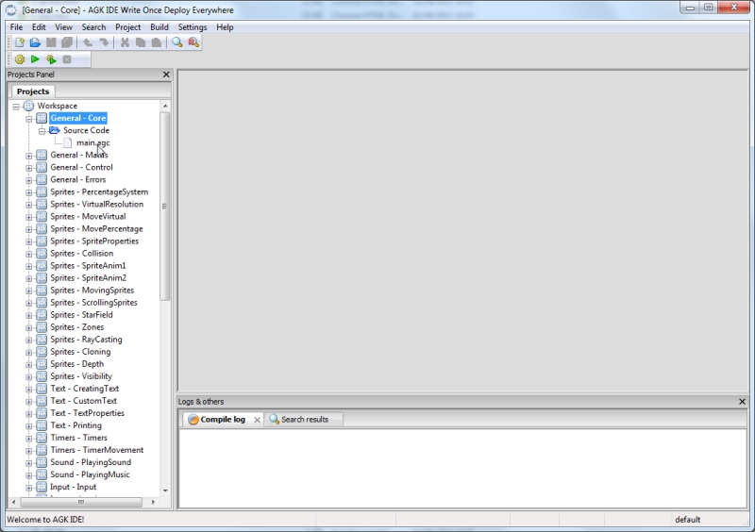Click the Copy toolbar icon
Screen dimensions: 755x532
pyautogui.click(x=141, y=42)
